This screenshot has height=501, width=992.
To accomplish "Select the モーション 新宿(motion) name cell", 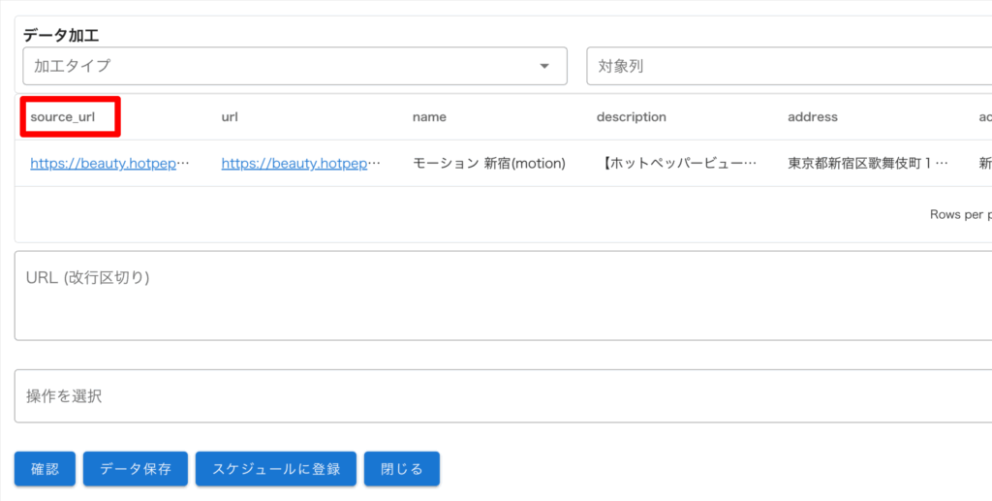I will (x=488, y=164).
